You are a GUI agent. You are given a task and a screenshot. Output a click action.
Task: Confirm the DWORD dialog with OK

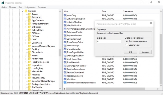[130, 52]
